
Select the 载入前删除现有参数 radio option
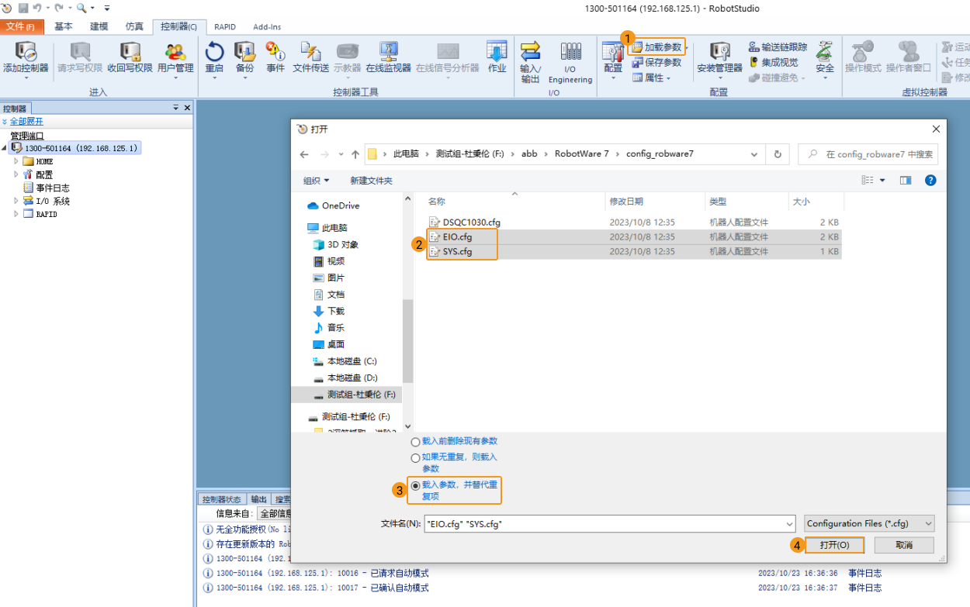417,440
